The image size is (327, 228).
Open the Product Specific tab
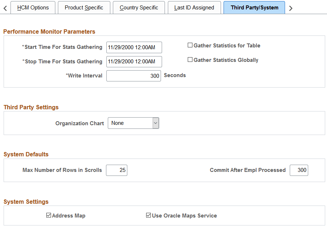point(84,7)
